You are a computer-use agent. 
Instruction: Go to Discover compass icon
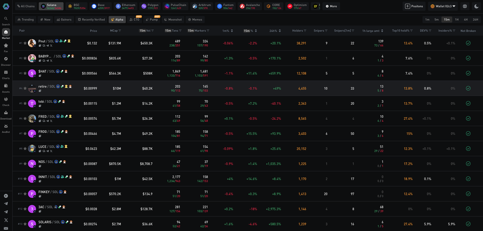click(x=6, y=59)
